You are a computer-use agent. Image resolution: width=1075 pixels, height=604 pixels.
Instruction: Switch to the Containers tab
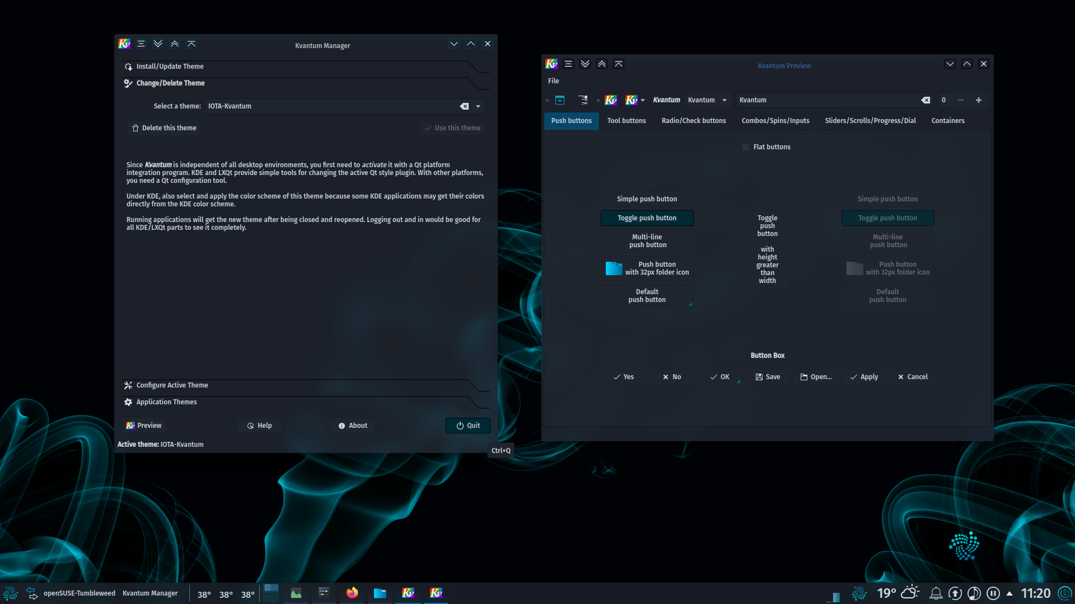(948, 121)
